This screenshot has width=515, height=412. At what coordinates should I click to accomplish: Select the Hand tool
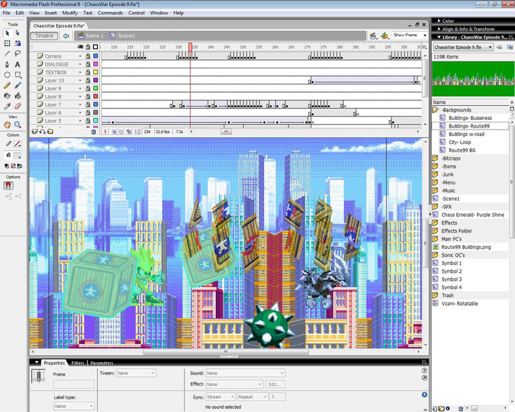(x=7, y=124)
